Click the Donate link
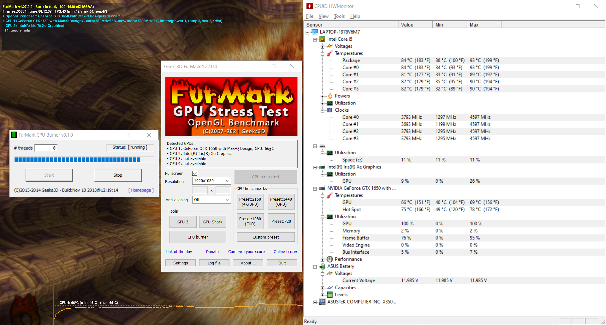The width and height of the screenshot is (606, 325). click(212, 251)
